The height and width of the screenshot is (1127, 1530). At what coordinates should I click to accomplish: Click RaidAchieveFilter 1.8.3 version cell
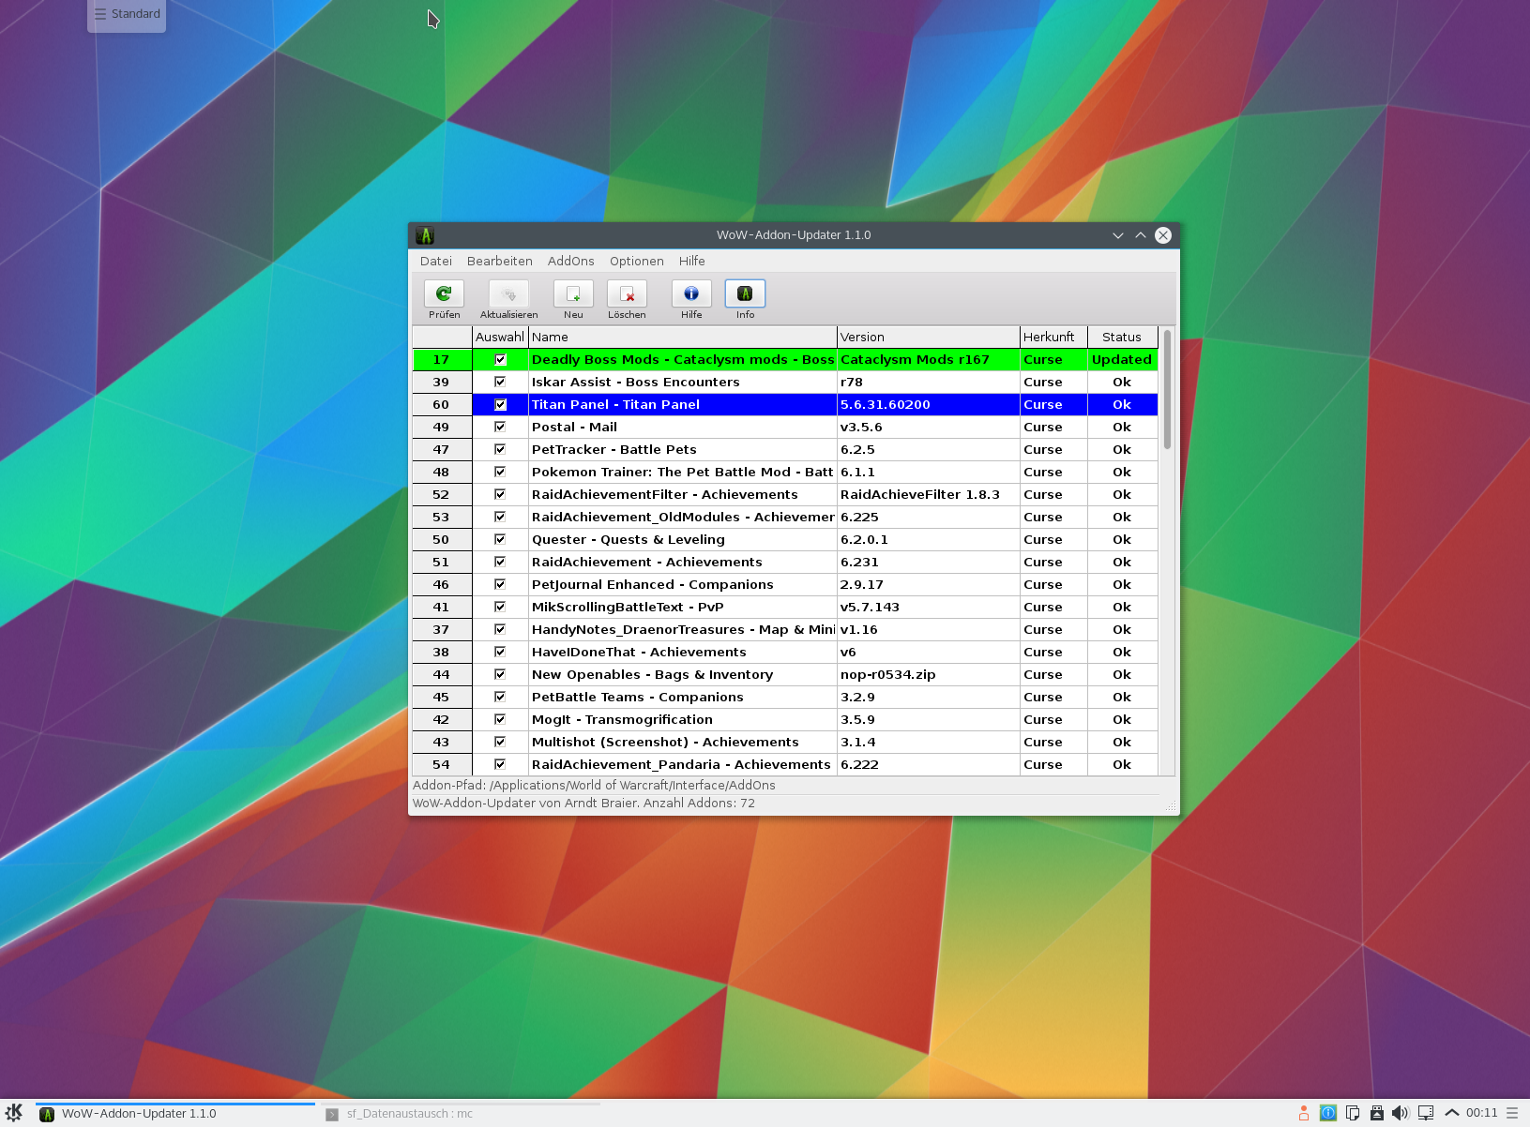coord(928,494)
